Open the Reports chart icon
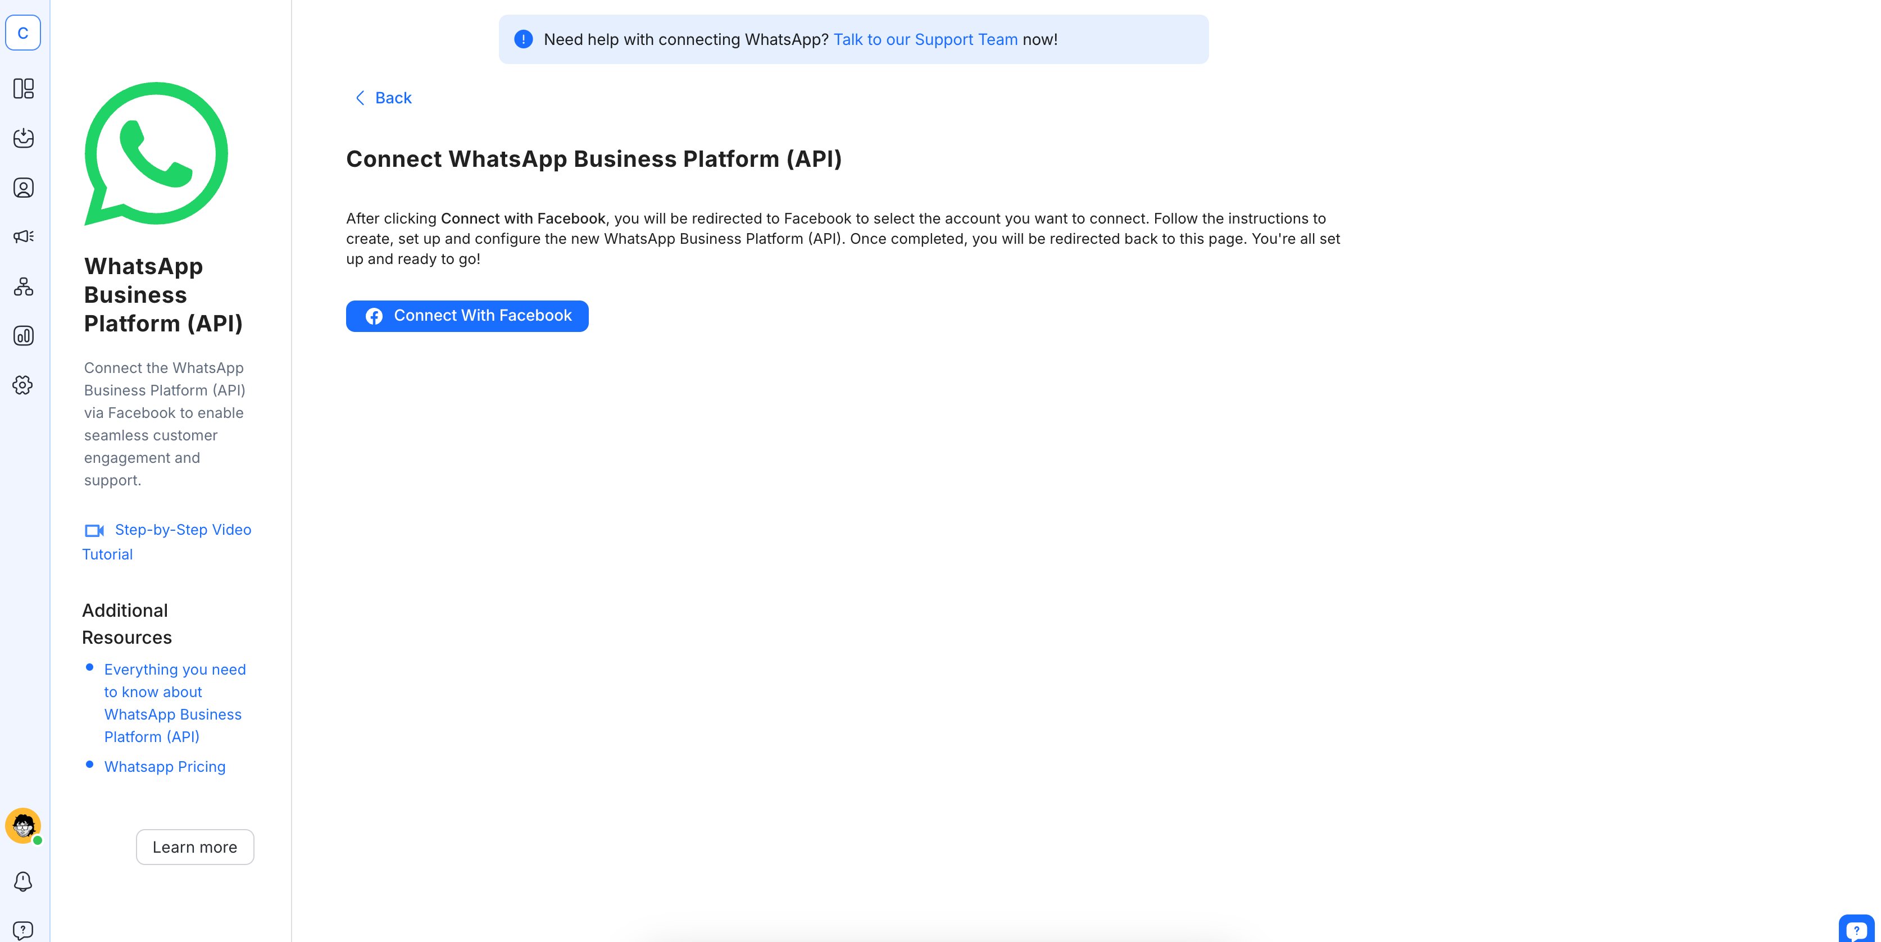The image size is (1881, 942). click(24, 336)
